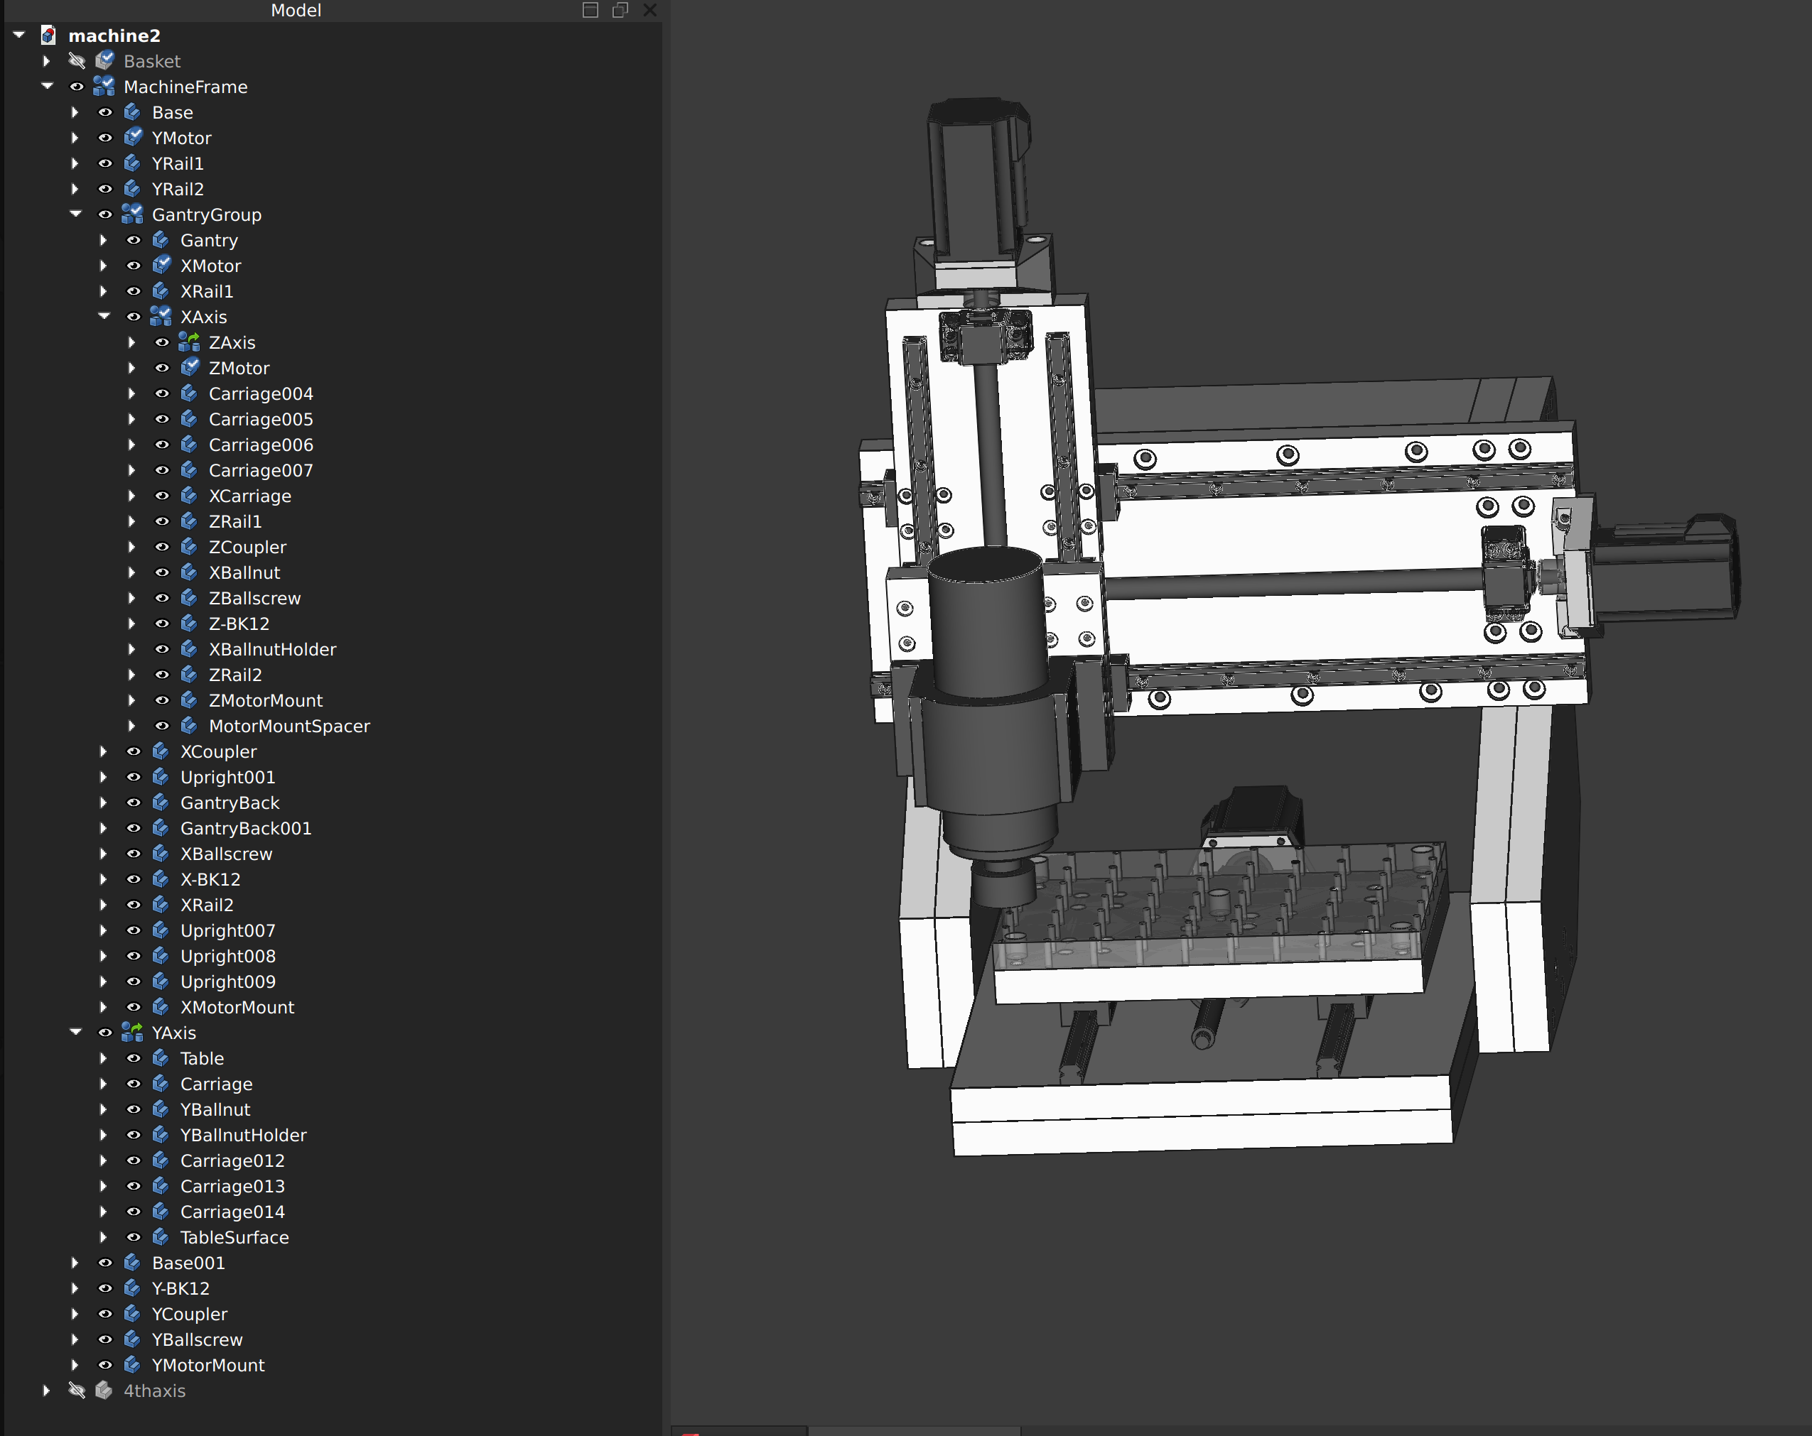The height and width of the screenshot is (1436, 1812).
Task: Click the ZAxis linked group icon
Action: (x=190, y=342)
